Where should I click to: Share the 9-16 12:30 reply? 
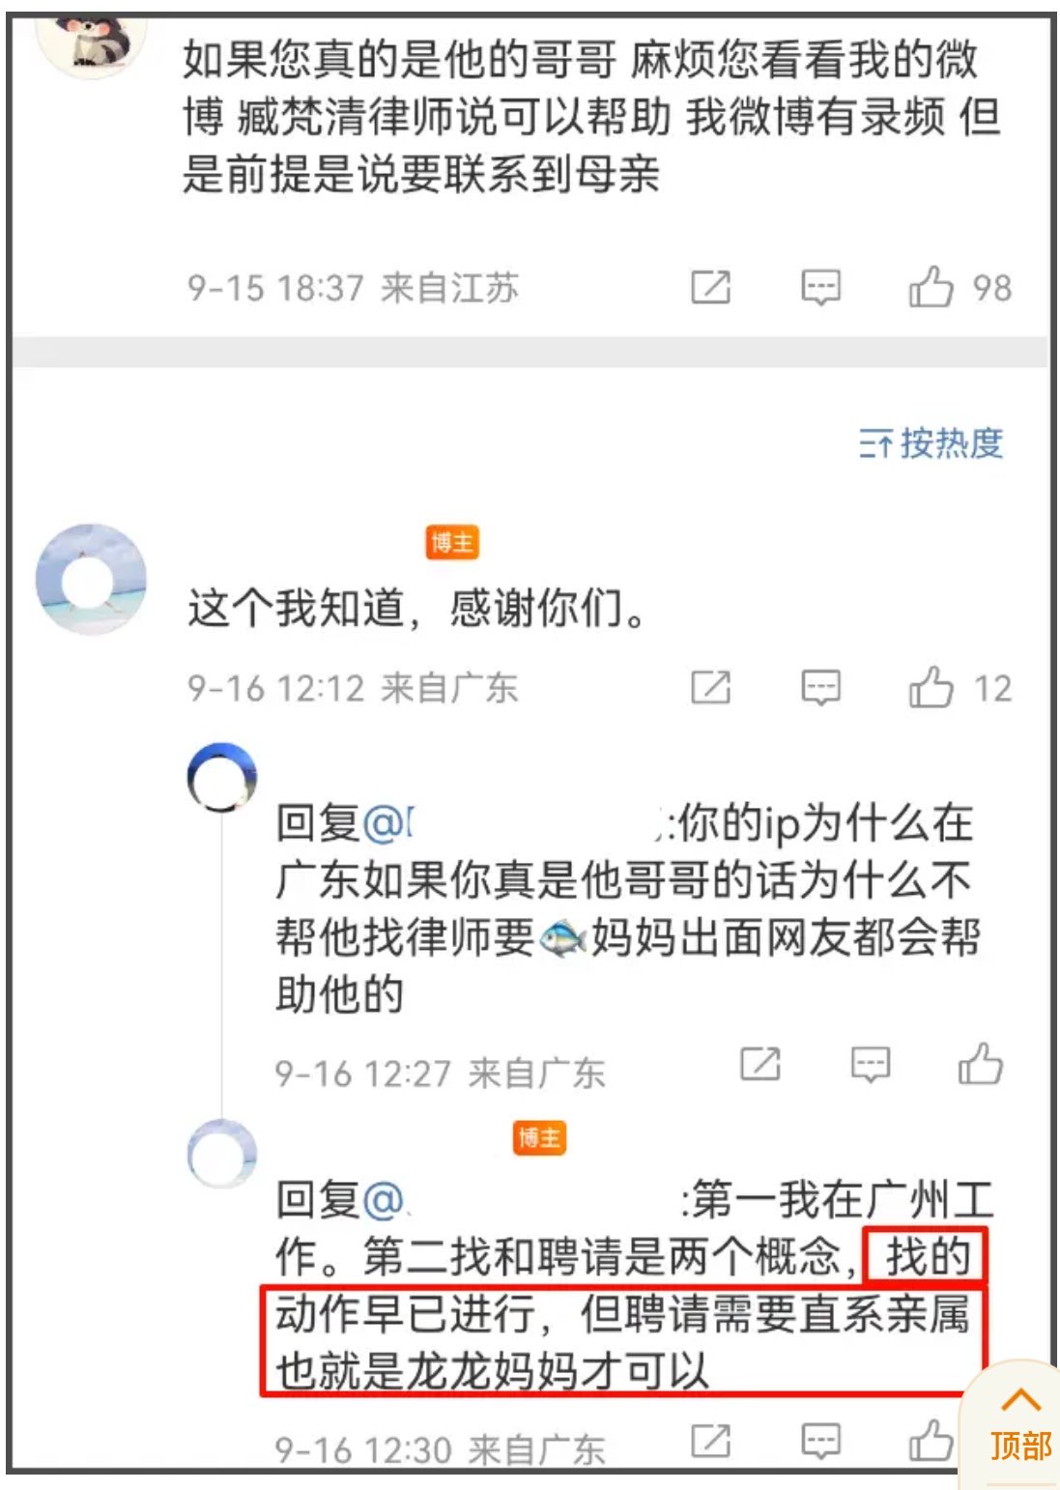[710, 1440]
